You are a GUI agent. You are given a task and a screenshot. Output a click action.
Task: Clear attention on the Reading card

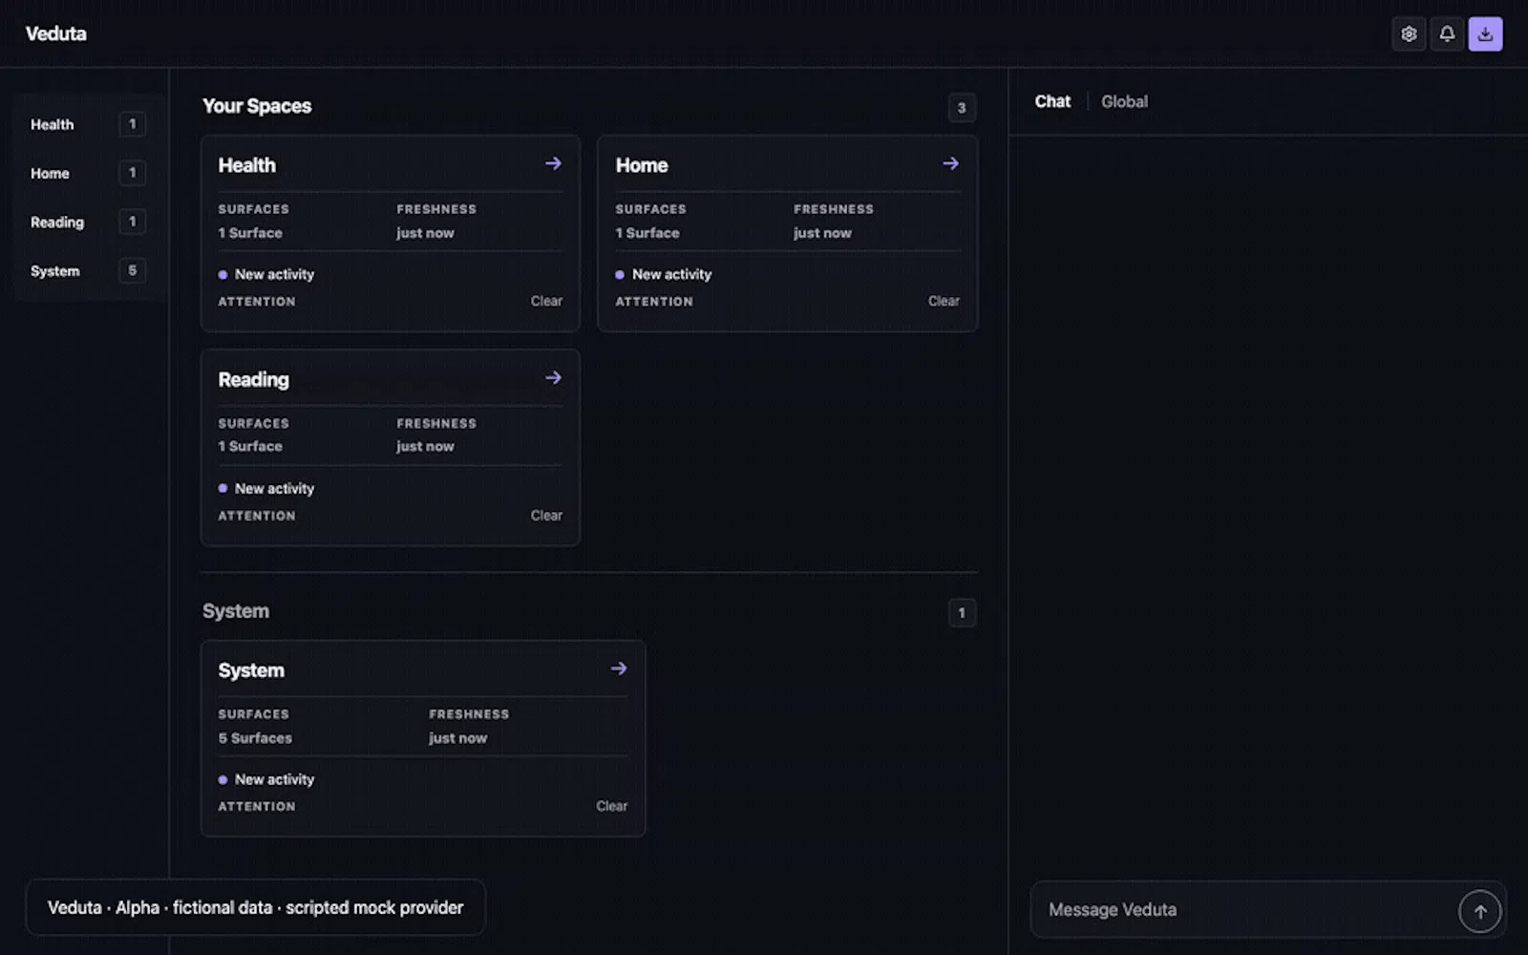click(546, 516)
